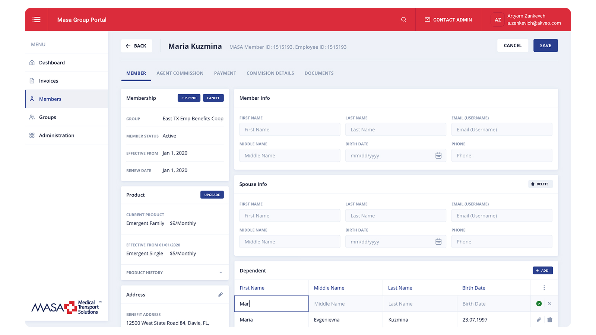596x335 pixels.
Task: Click the Members person icon
Action: click(32, 99)
